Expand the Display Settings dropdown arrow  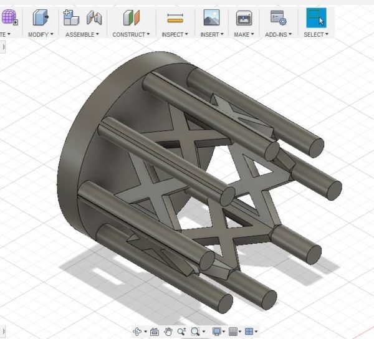coord(224,332)
